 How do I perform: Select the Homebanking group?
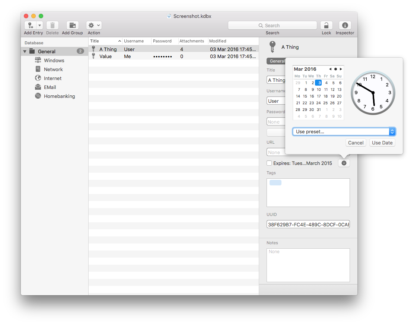point(59,96)
